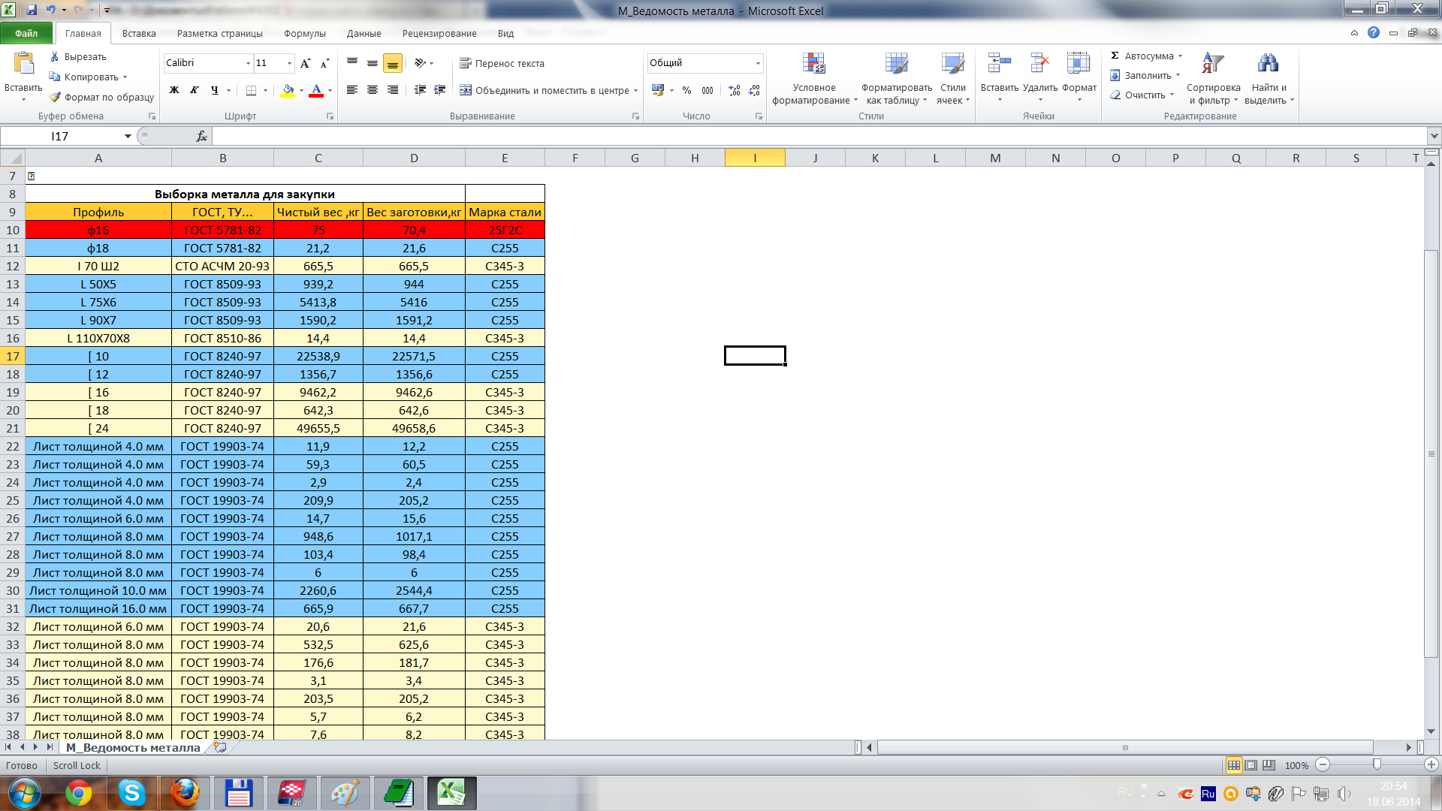Select the М_Ведомость металла sheet tab
Screen dimensions: 1442x811
click(x=133, y=747)
